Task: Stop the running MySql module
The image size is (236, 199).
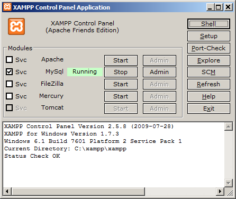Action: click(121, 72)
